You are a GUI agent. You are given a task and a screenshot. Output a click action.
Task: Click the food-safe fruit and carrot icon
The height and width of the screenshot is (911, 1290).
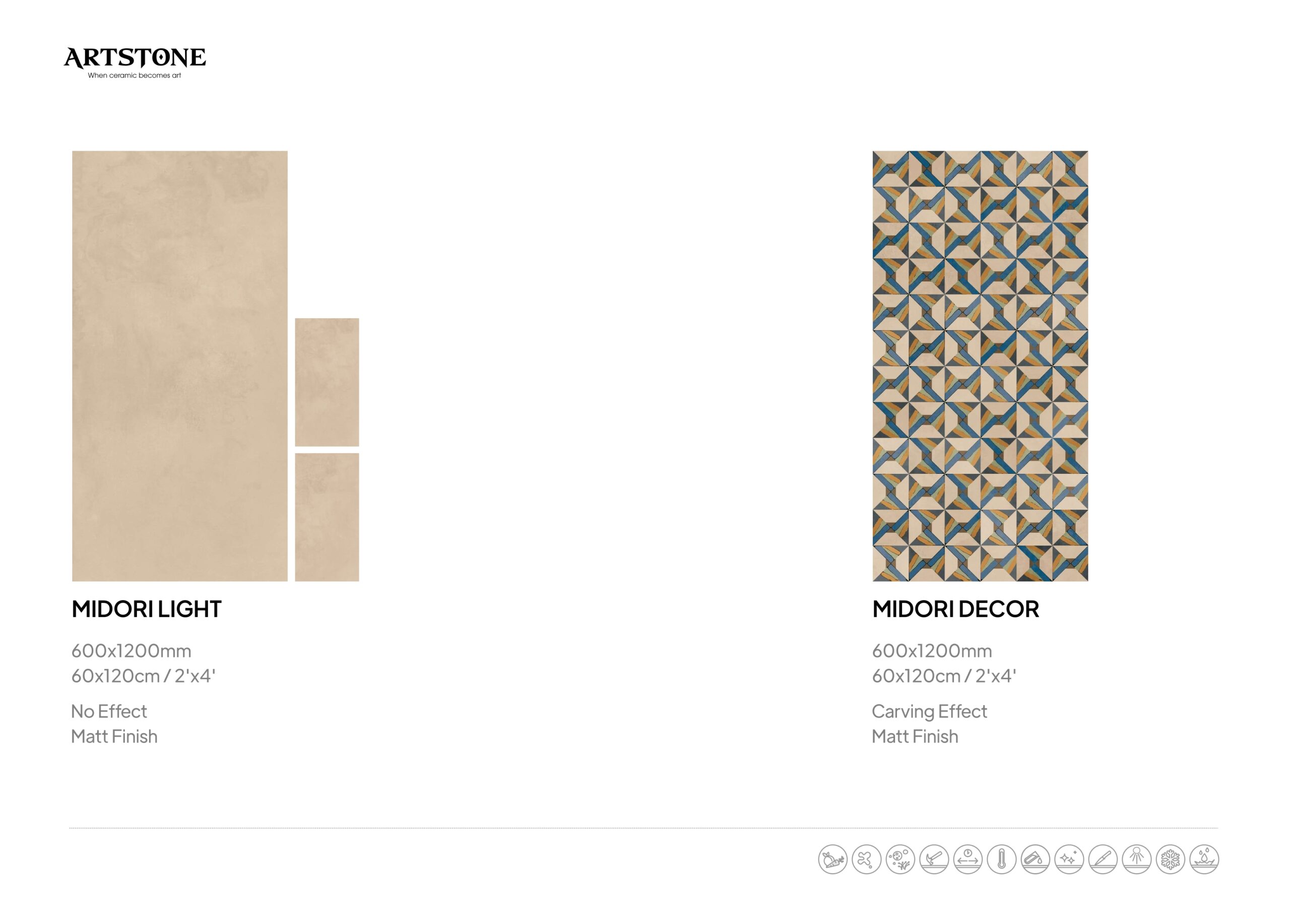click(832, 859)
